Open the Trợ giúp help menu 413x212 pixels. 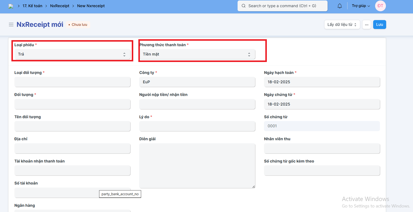click(361, 6)
